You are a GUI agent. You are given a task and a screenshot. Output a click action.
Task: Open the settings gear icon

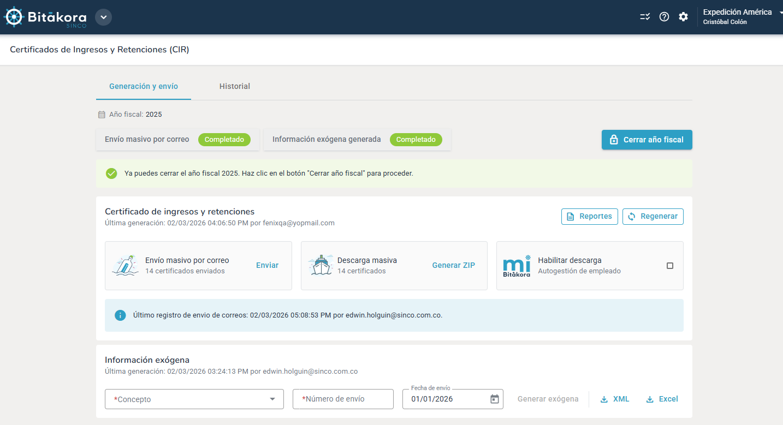(684, 16)
